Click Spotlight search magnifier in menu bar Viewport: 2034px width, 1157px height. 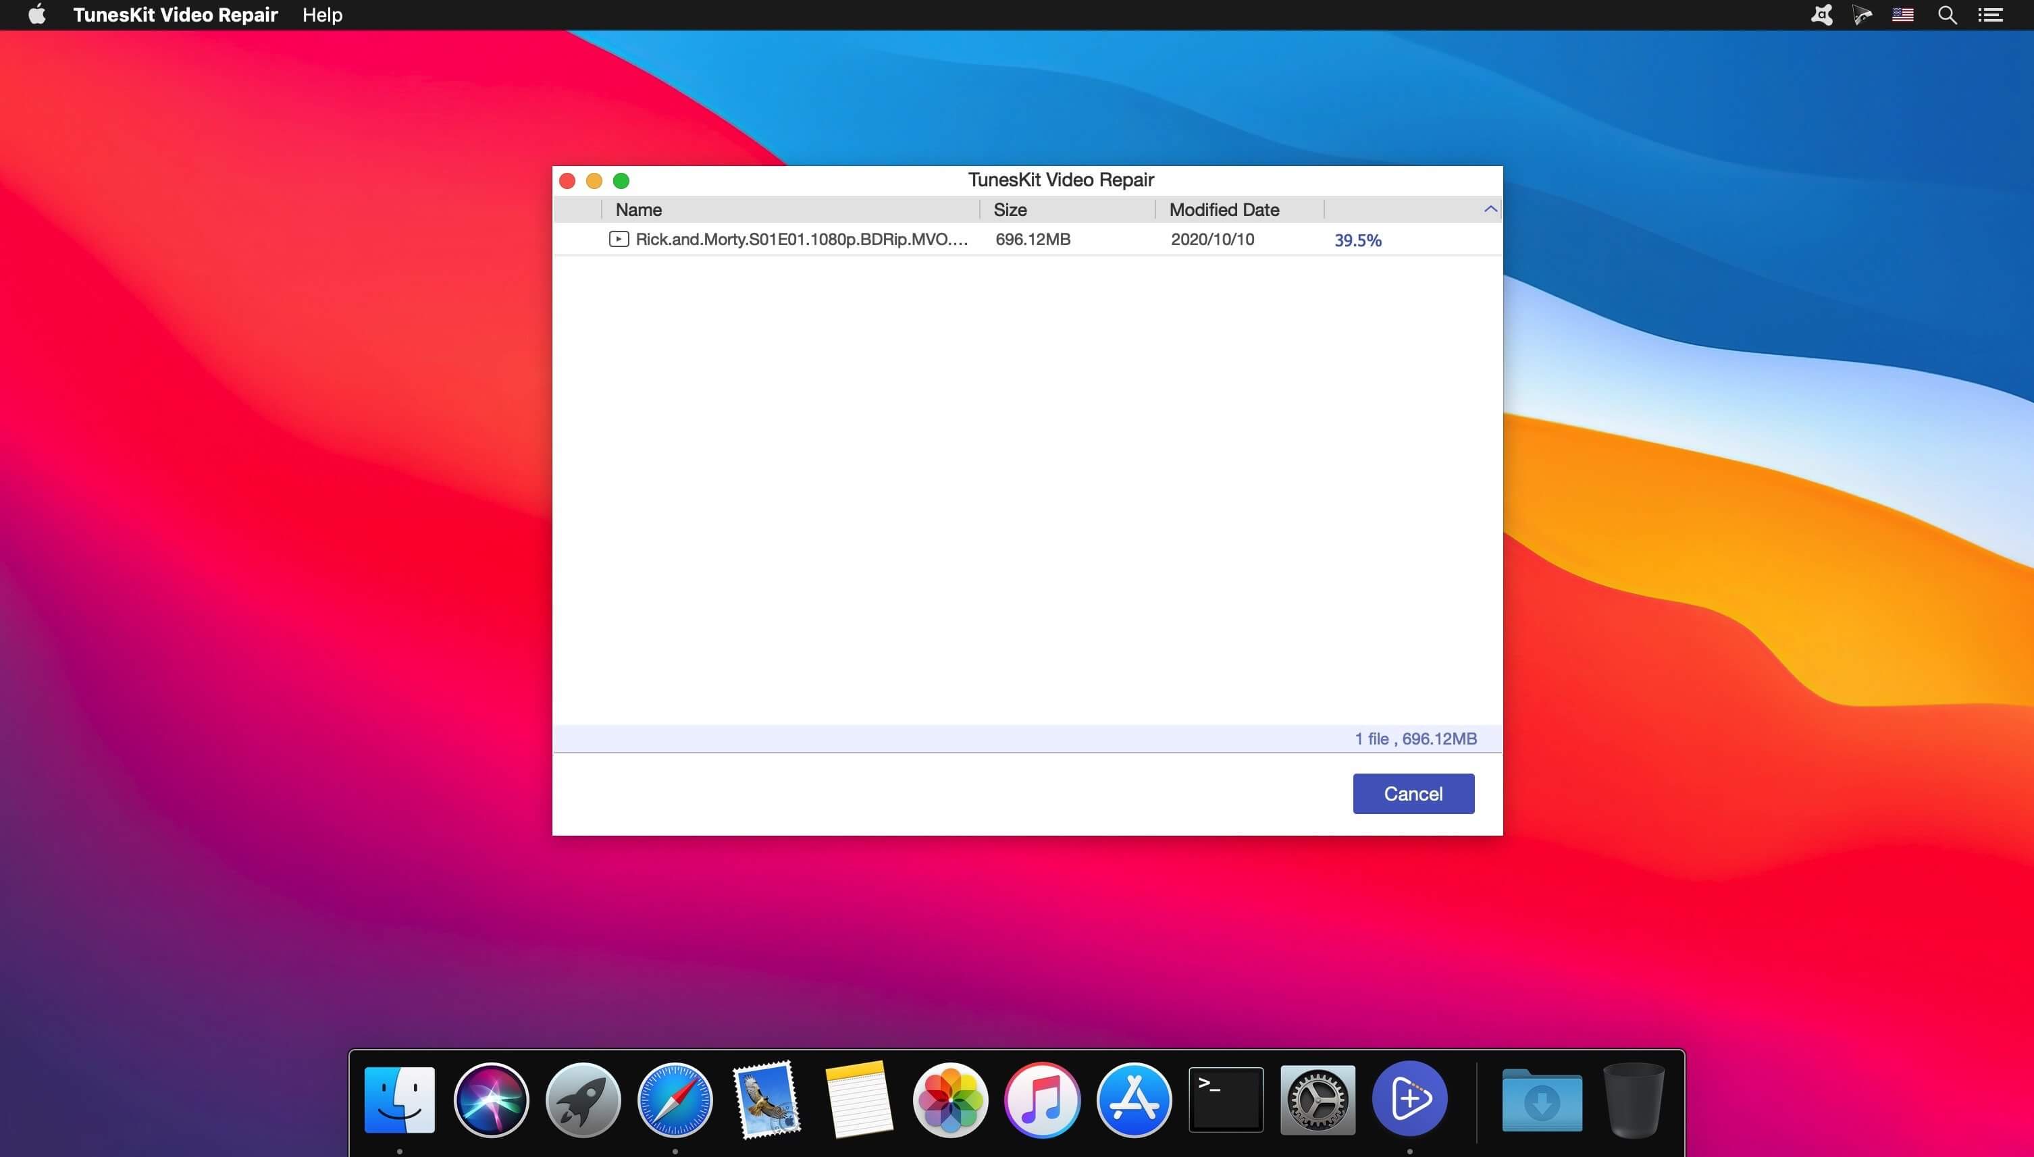pyautogui.click(x=1947, y=15)
